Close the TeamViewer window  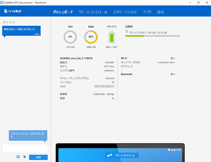click(x=207, y=3)
